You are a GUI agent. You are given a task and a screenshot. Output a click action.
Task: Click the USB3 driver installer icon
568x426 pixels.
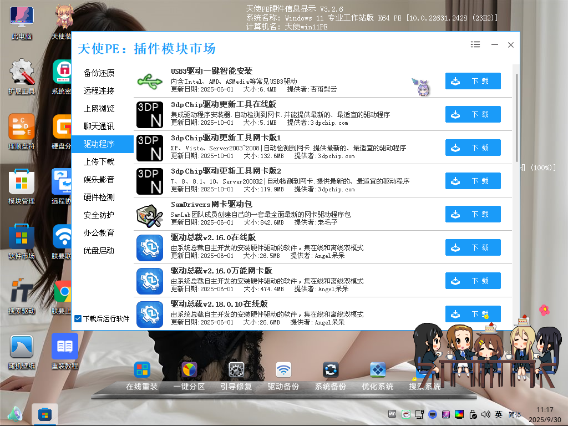click(150, 81)
